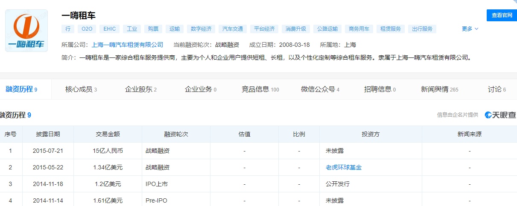This screenshot has height=206, width=517.
Task: Open 上海一嗨汽车租赁有限公司 company link
Action: 127,45
